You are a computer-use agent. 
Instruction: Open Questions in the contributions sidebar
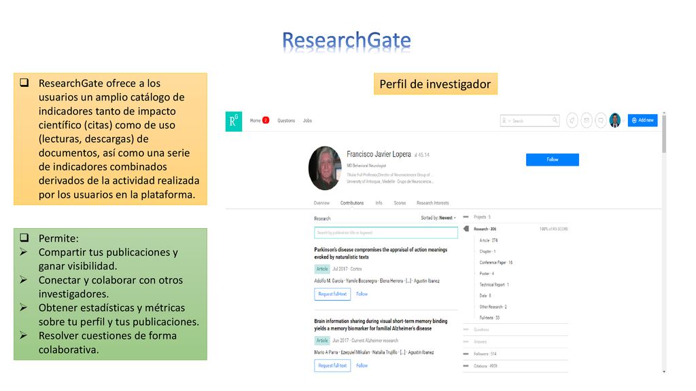481,330
